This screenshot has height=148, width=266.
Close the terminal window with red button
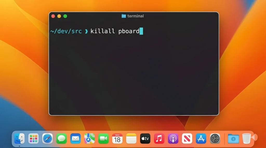click(53, 16)
